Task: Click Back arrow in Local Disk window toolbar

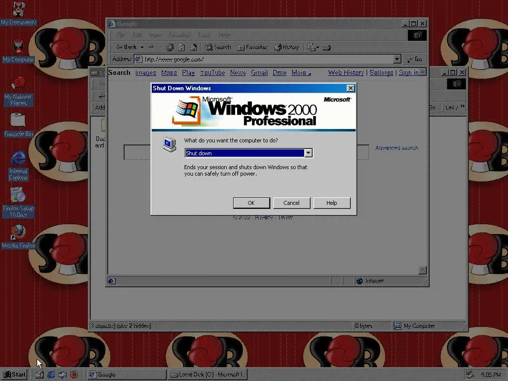Action: tap(101, 96)
